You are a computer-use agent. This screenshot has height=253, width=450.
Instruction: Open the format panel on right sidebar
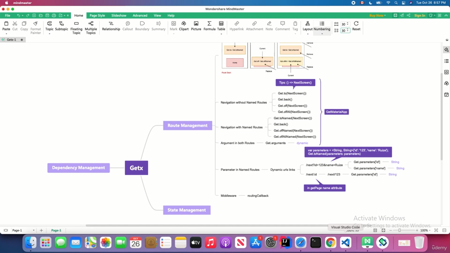pyautogui.click(x=446, y=50)
